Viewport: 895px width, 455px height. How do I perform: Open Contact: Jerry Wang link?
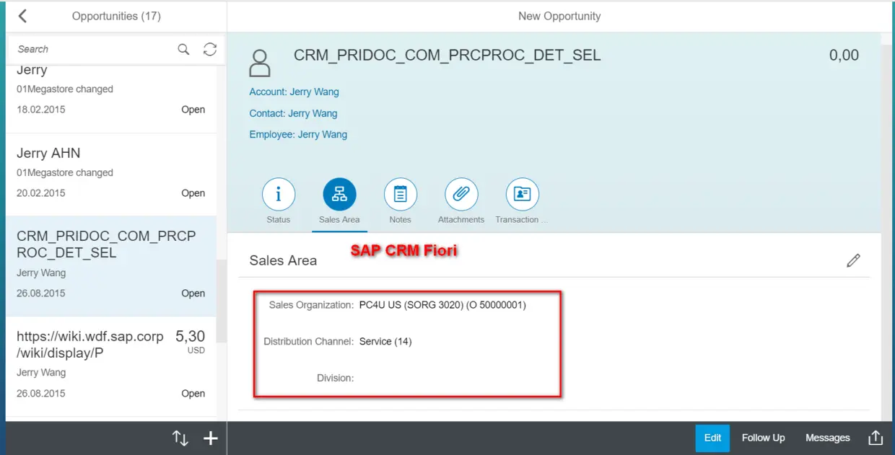click(x=293, y=113)
